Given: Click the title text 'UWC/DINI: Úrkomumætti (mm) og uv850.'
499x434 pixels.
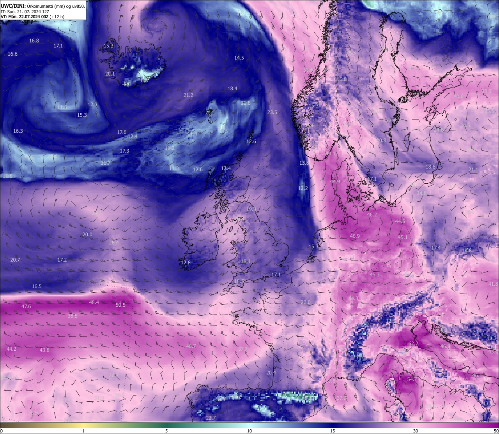Looking at the screenshot, I should coord(43,6).
